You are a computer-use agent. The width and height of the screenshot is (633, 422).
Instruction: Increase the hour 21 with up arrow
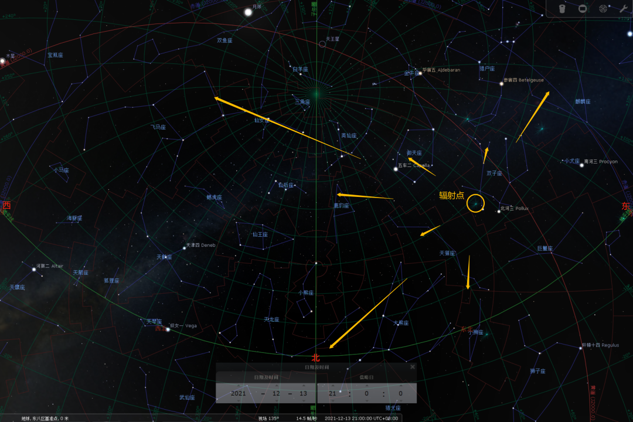click(x=333, y=385)
